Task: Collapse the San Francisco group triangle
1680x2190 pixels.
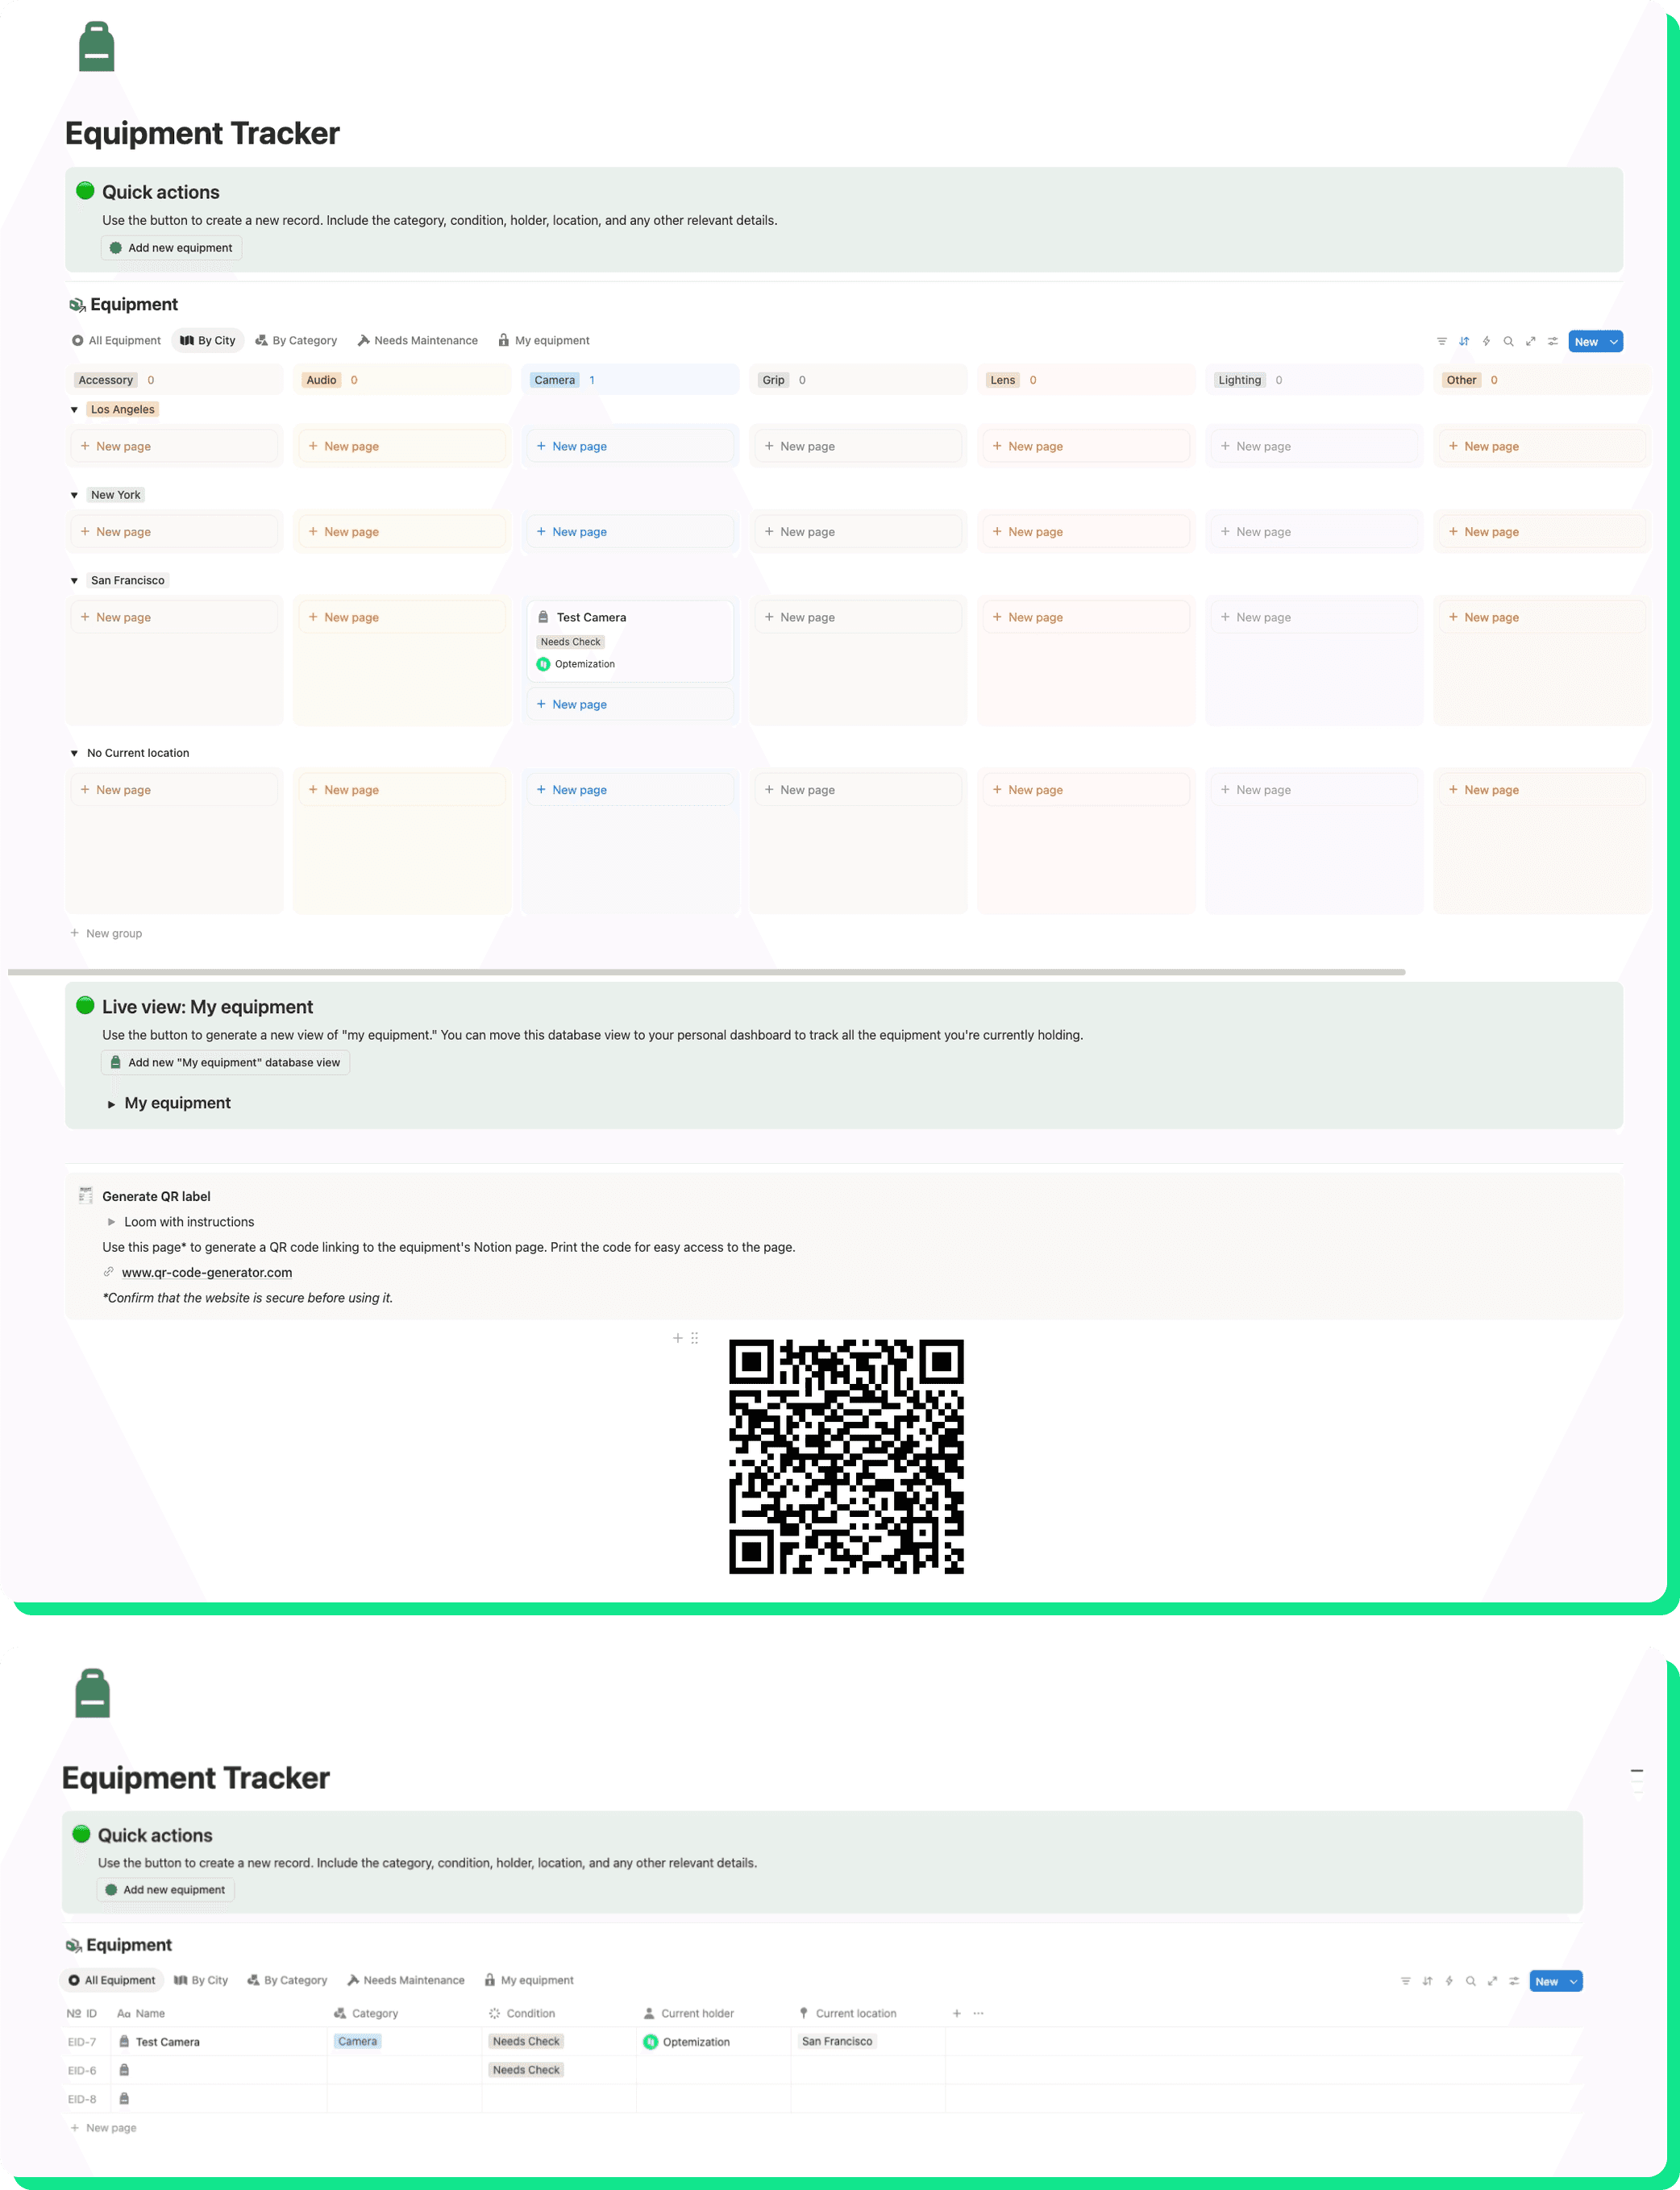Action: click(74, 581)
